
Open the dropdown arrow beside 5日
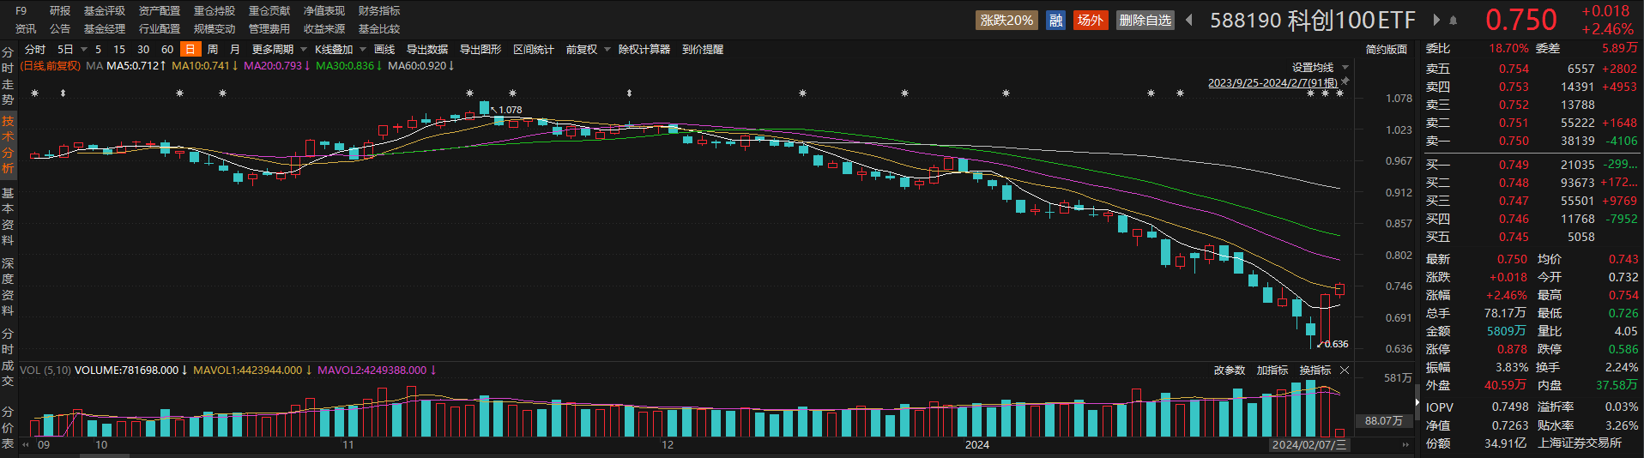(x=84, y=50)
